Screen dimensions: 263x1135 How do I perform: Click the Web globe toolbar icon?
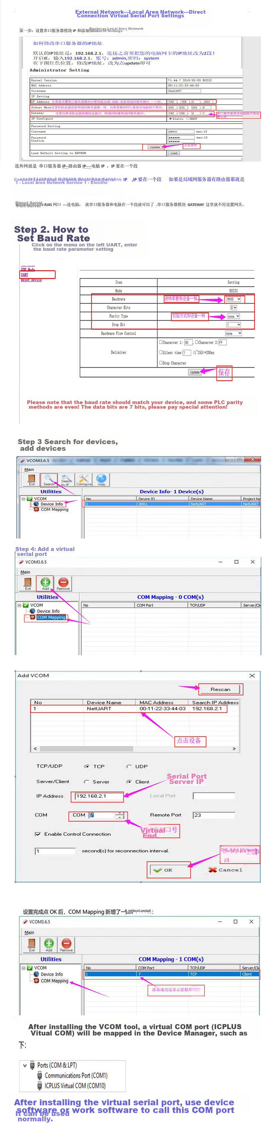[101, 480]
